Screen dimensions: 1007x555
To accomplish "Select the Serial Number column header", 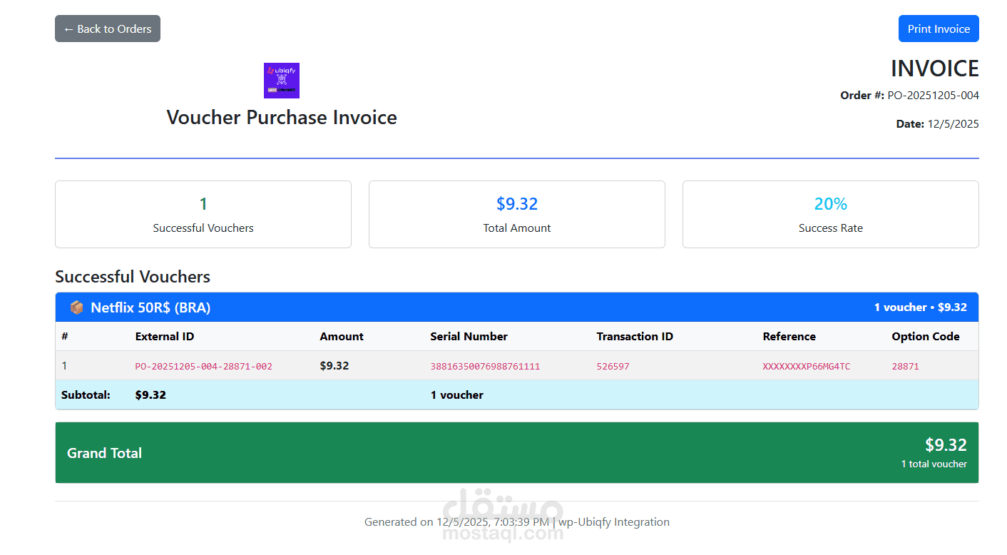I will pyautogui.click(x=469, y=337).
